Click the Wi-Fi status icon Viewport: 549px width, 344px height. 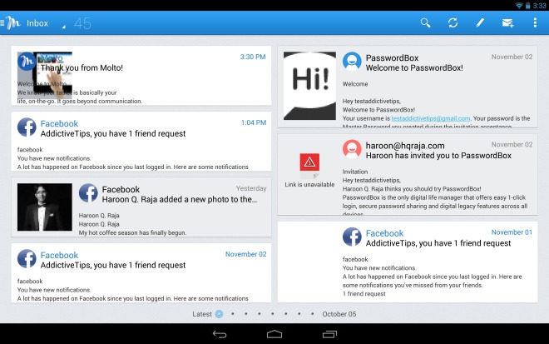519,6
